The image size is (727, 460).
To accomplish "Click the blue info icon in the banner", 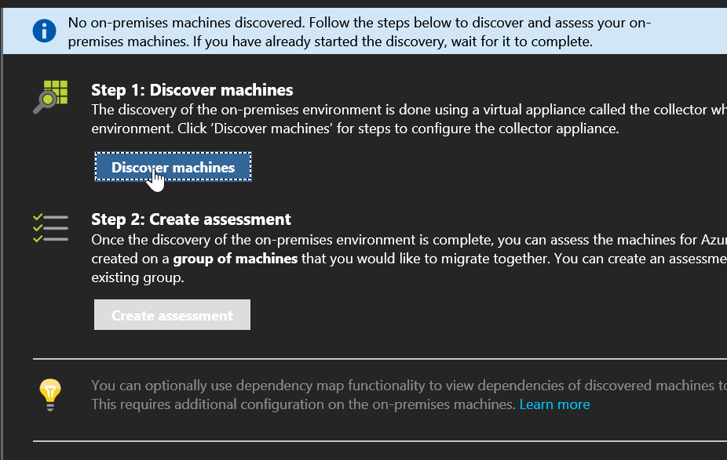I will click(x=44, y=31).
